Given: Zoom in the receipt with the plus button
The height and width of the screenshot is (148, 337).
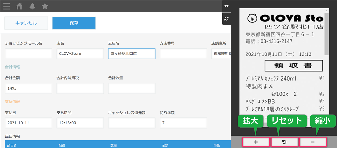Looking at the screenshot, I should 256,142.
